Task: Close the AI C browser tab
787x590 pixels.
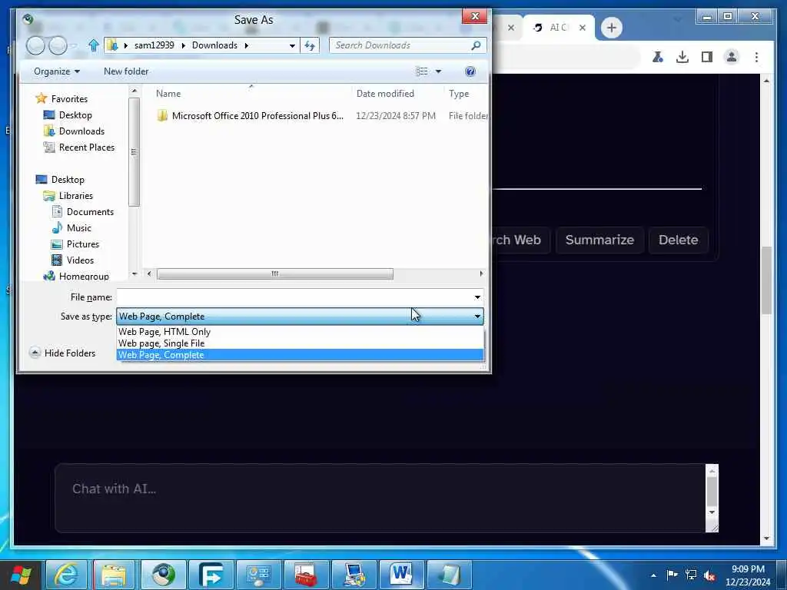Action: (583, 28)
